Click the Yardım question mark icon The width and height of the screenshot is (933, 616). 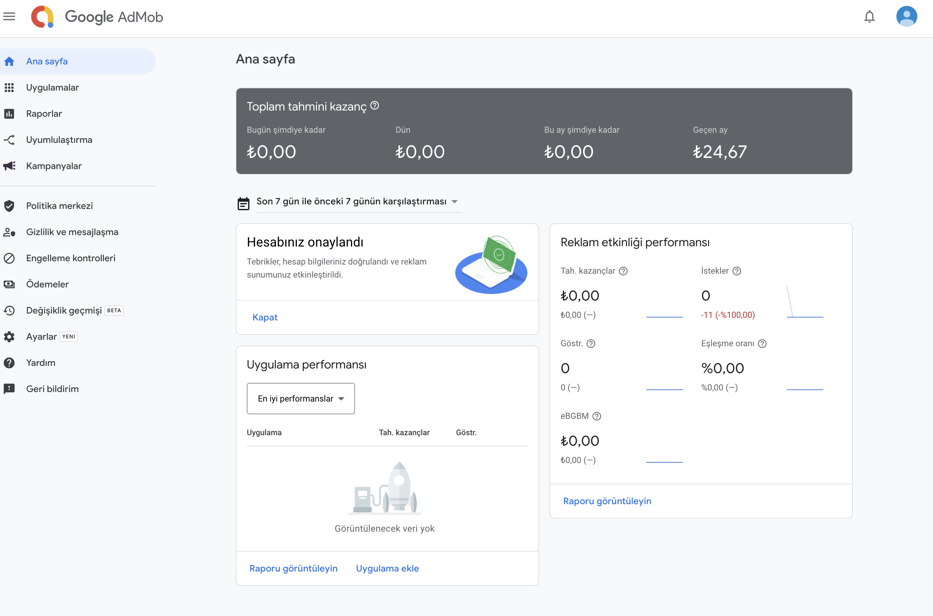[9, 363]
